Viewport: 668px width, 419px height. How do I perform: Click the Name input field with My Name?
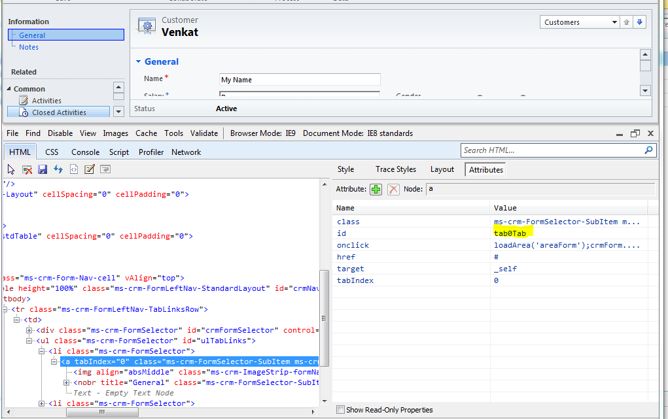point(300,80)
